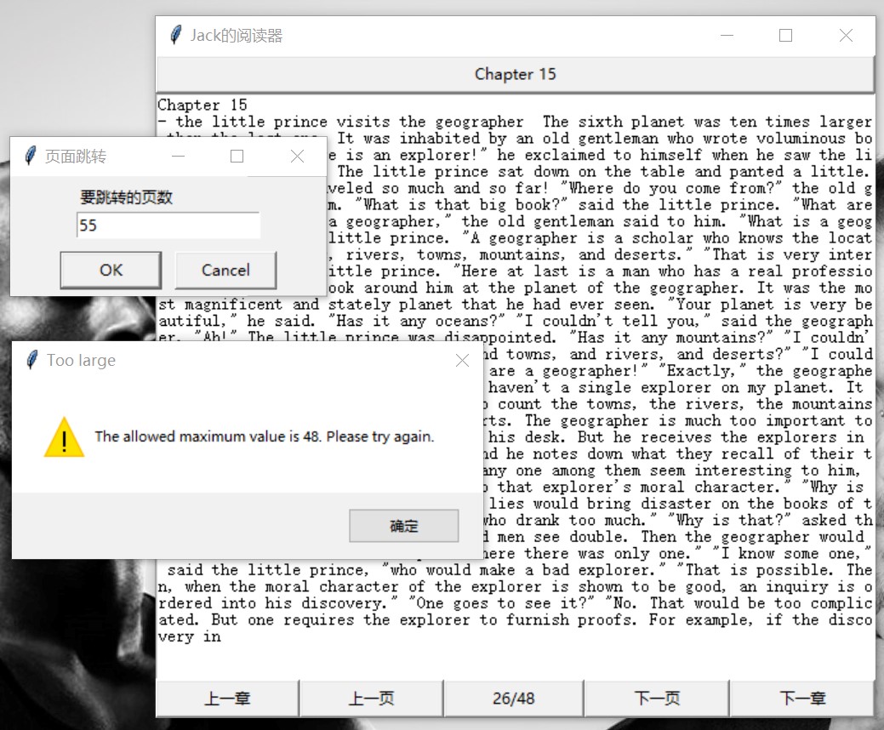The image size is (884, 730).
Task: Click Cancel in the 页面跳转 dialog
Action: (225, 270)
